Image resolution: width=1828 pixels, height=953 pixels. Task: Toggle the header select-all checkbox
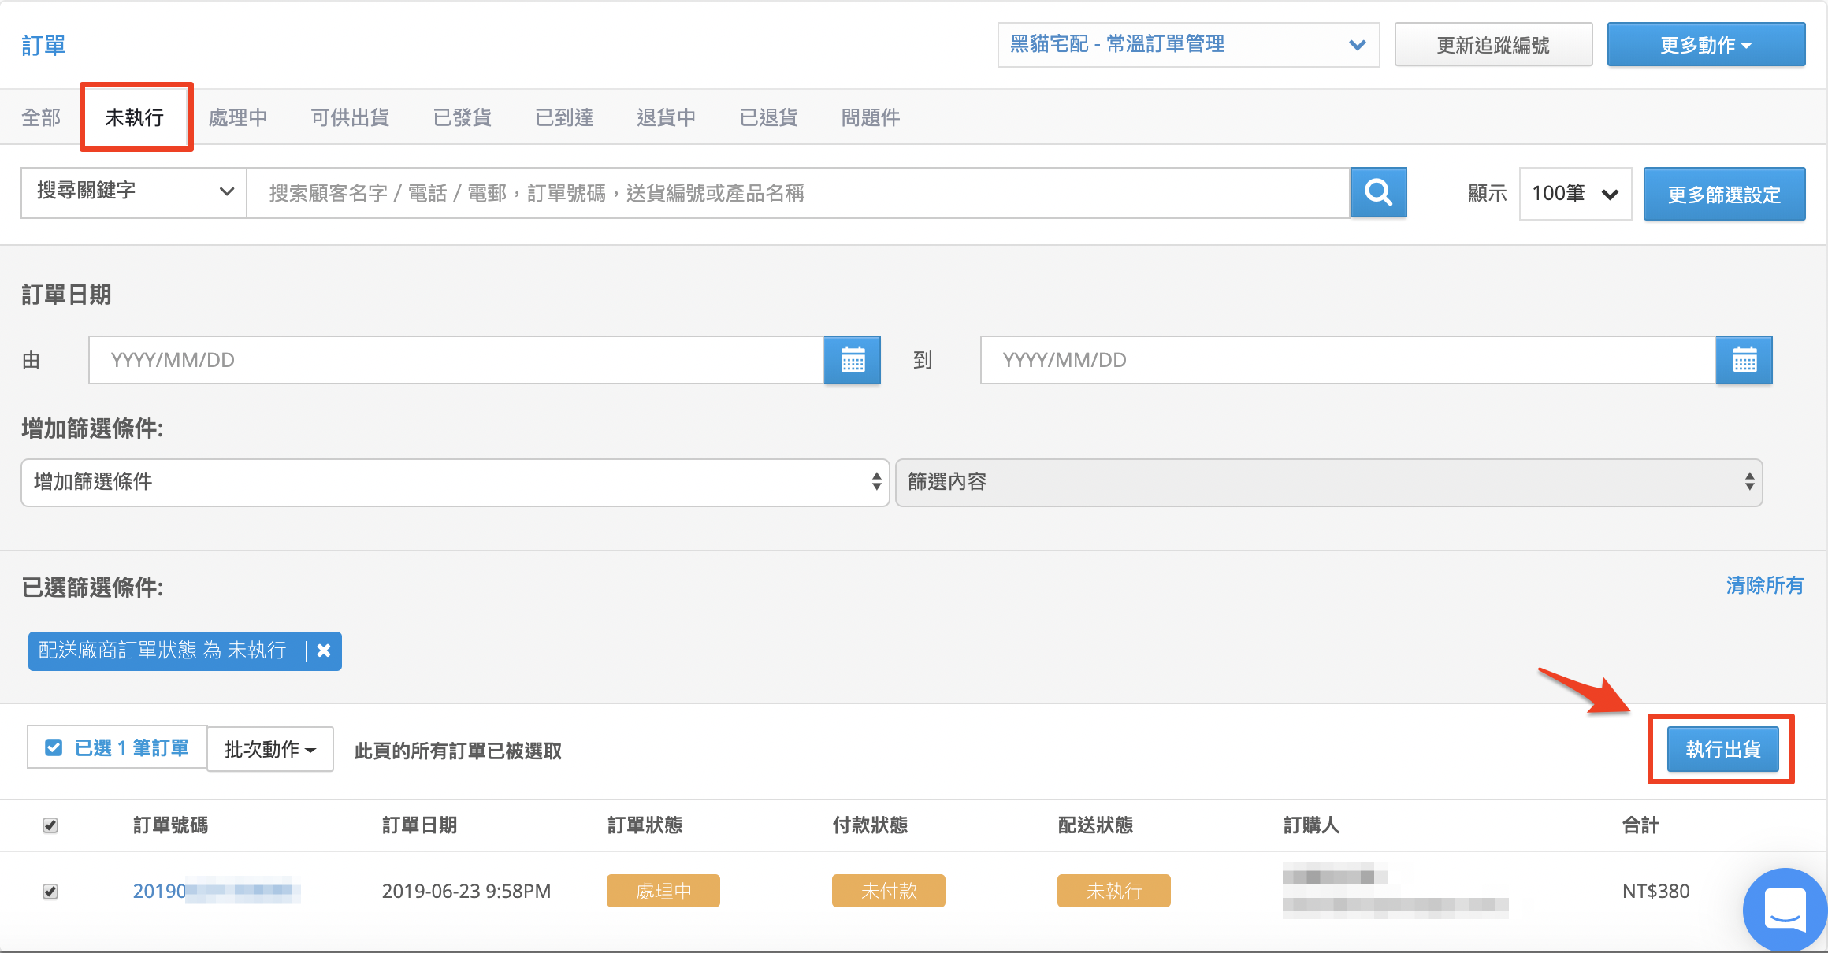point(50,825)
